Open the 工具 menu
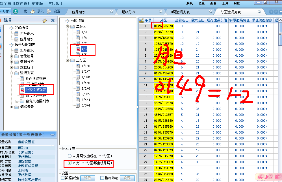 [225, 3]
